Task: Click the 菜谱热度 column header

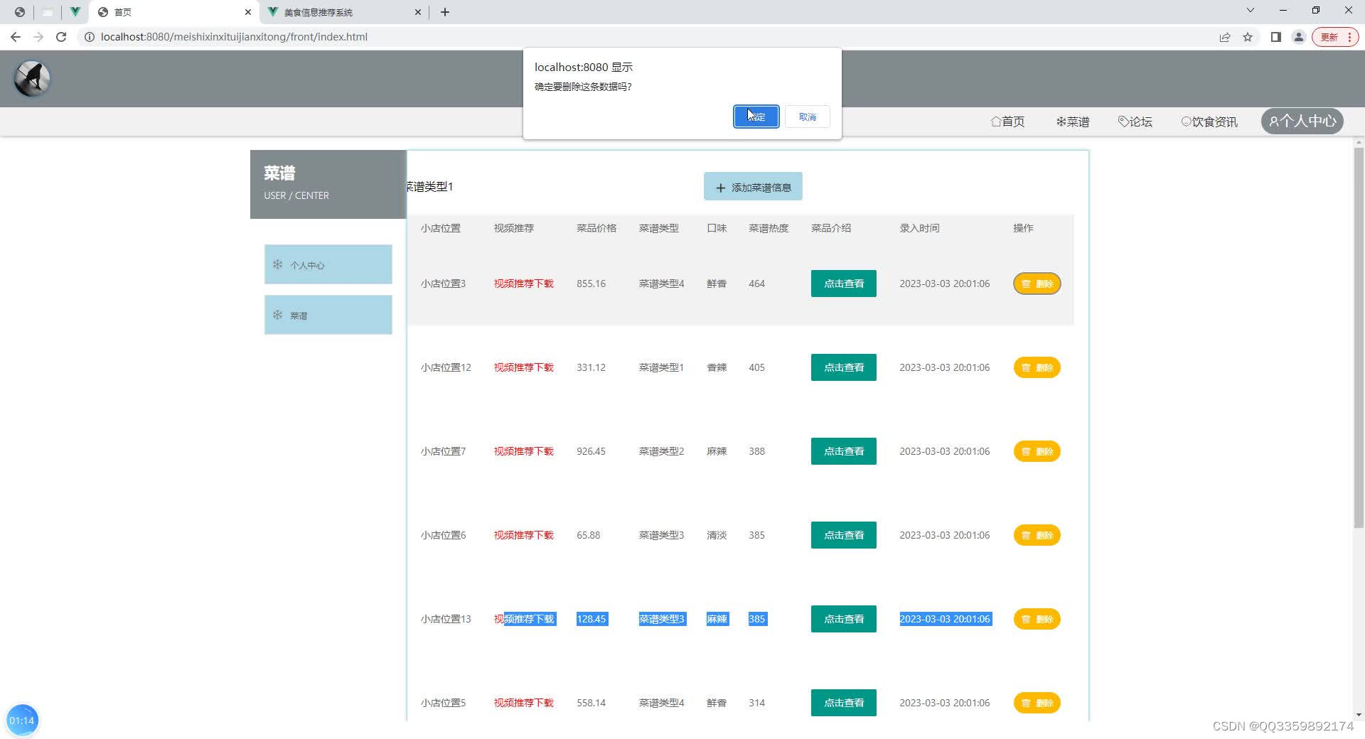Action: point(769,228)
